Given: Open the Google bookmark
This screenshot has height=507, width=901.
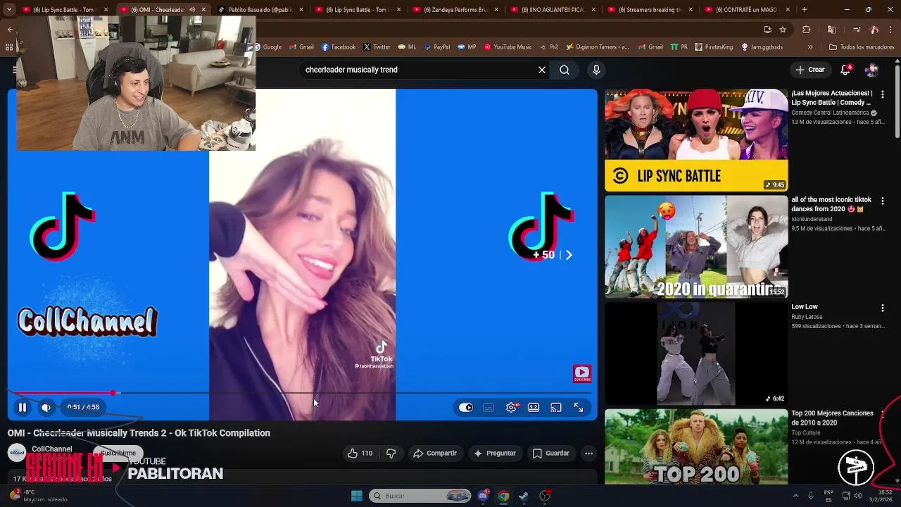Looking at the screenshot, I should click(267, 47).
